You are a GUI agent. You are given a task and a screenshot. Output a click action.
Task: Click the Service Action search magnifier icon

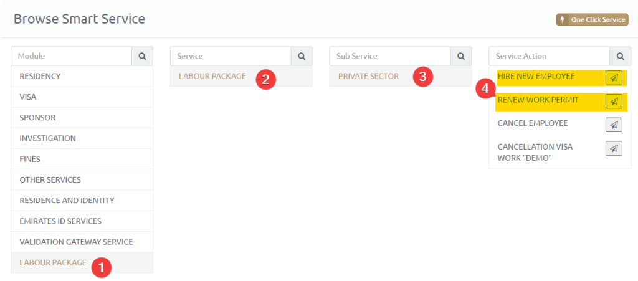tap(620, 56)
